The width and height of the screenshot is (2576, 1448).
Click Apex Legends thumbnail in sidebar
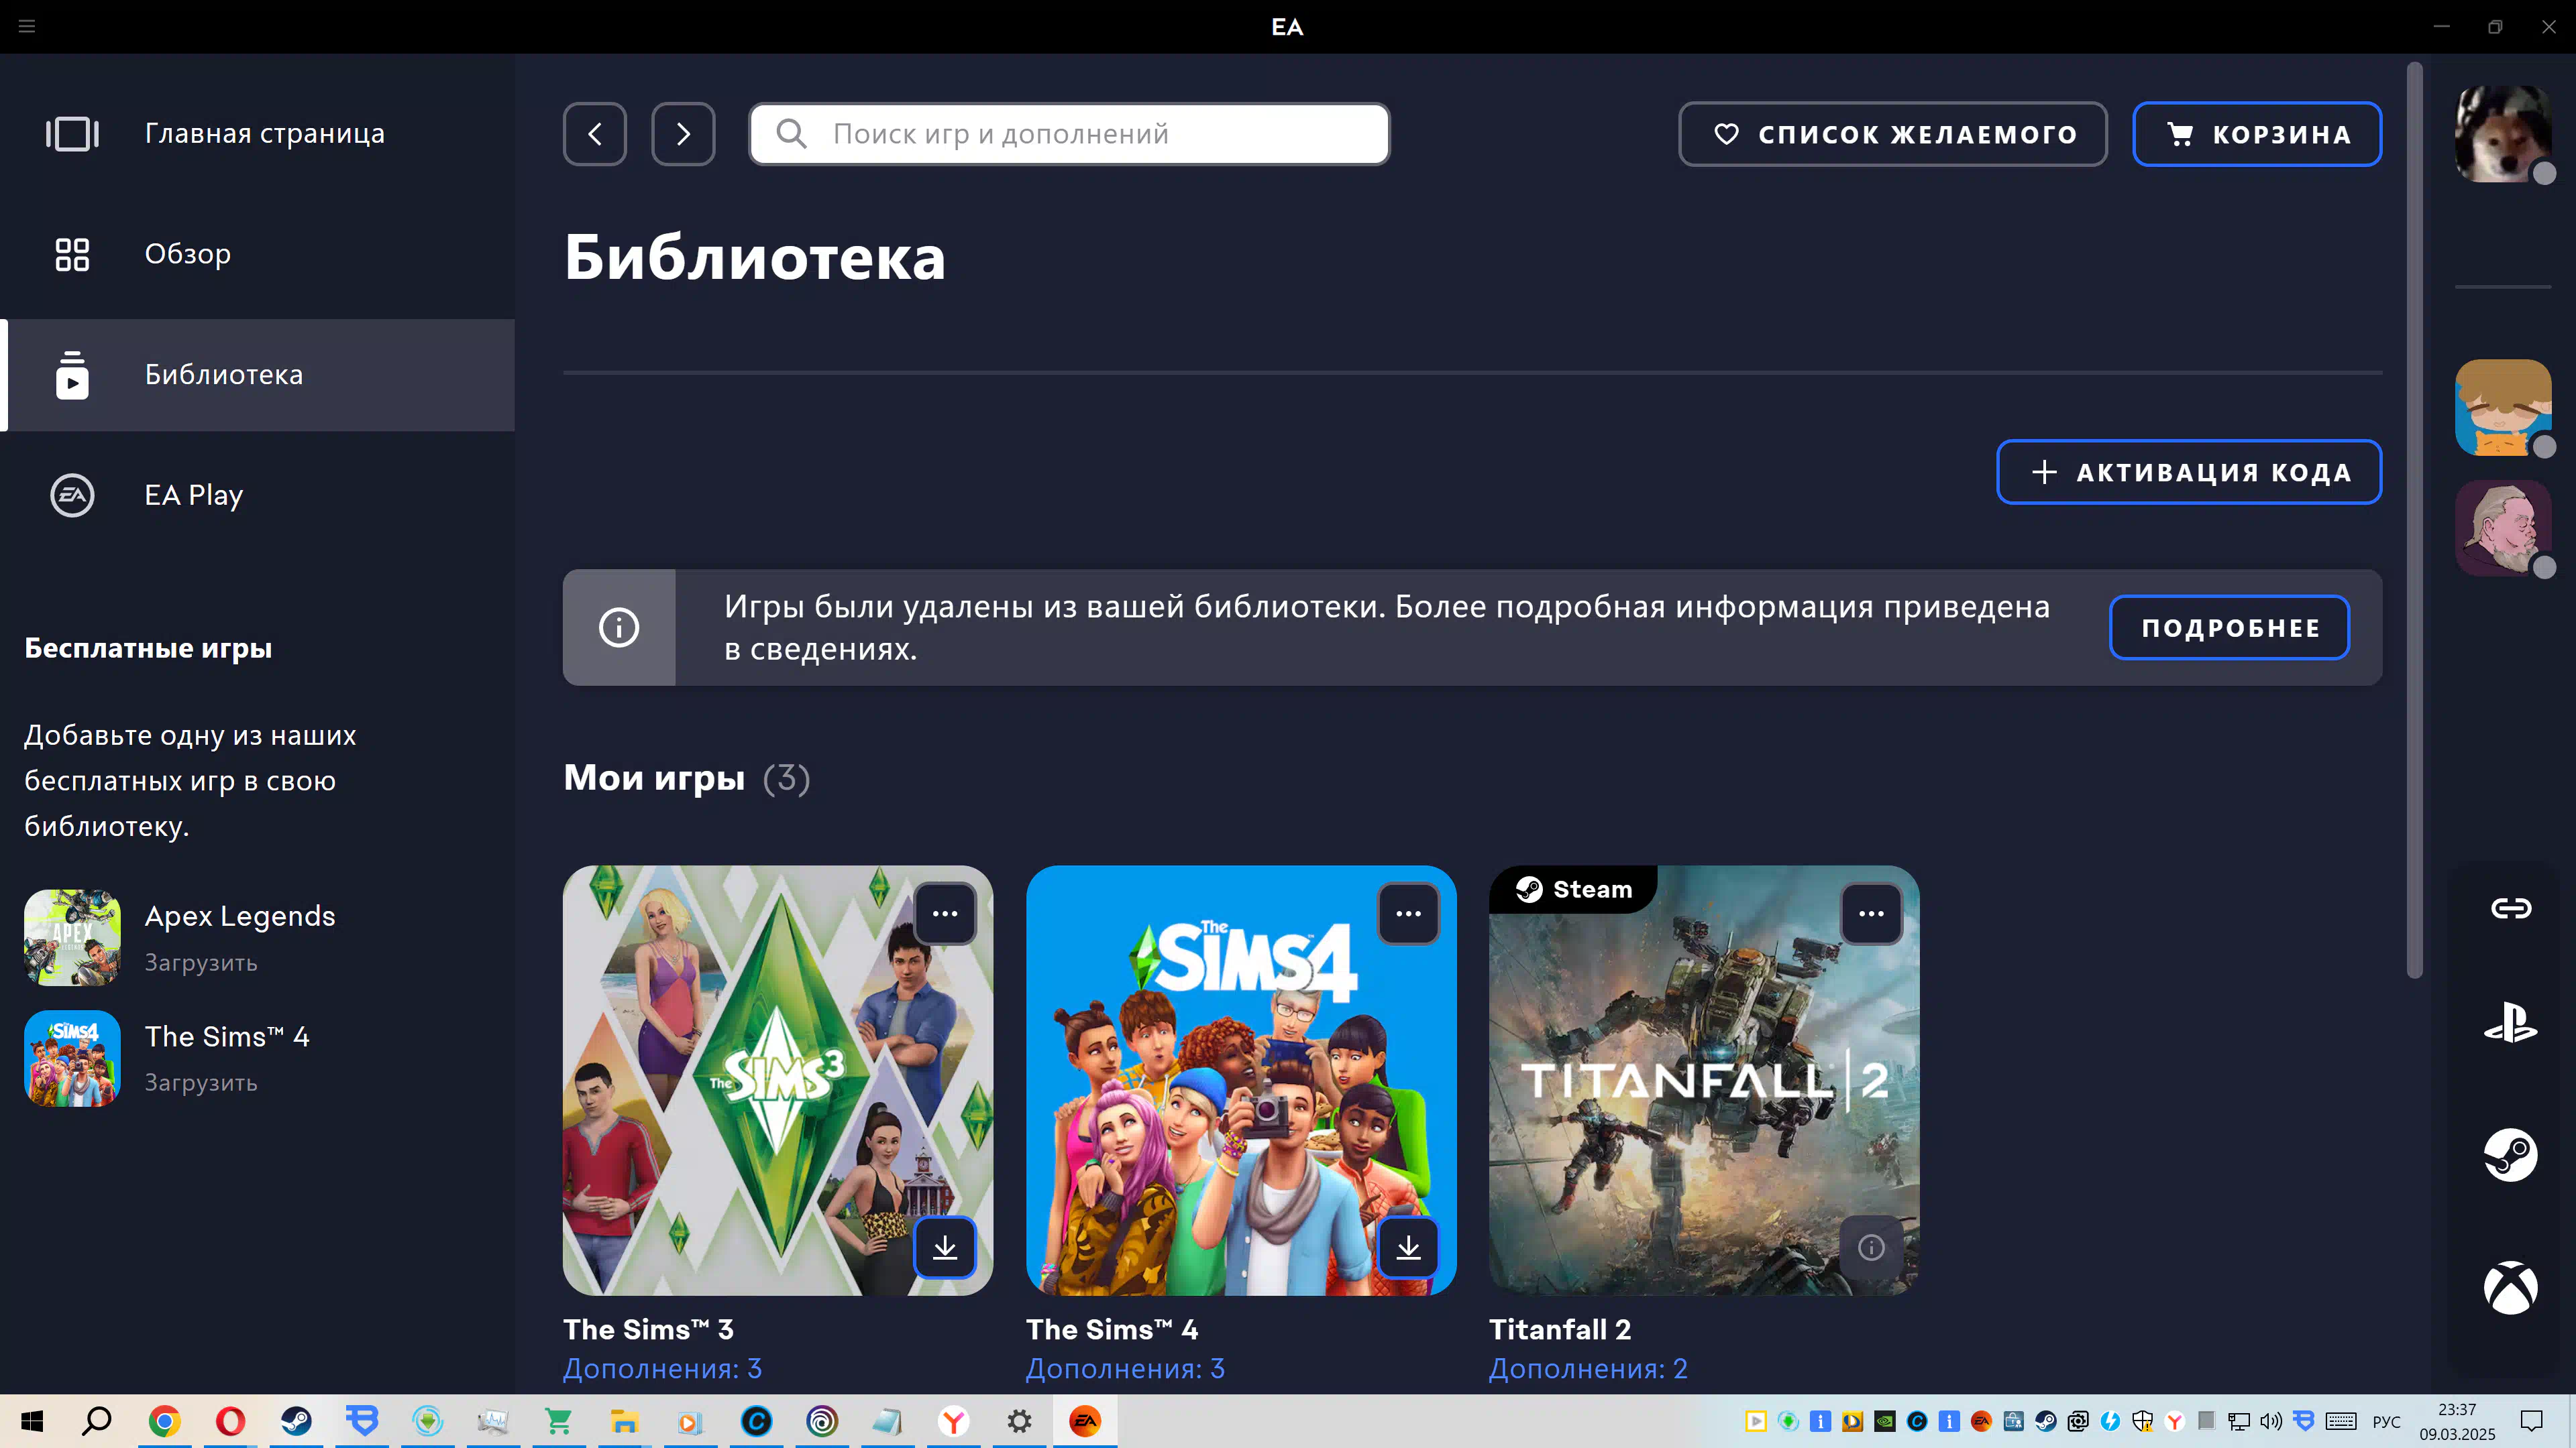point(72,937)
